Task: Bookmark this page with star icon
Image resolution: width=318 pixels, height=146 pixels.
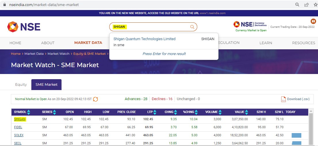Action: point(316,5)
